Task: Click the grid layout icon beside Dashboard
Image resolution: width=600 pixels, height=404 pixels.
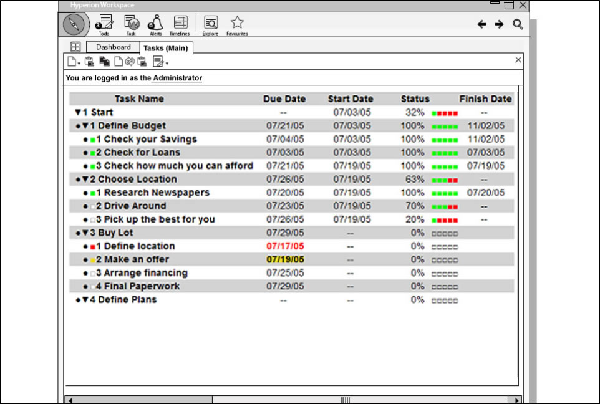Action: click(75, 47)
